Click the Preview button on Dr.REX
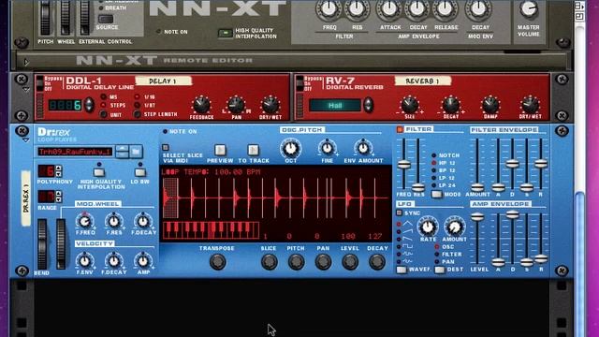 (x=220, y=150)
